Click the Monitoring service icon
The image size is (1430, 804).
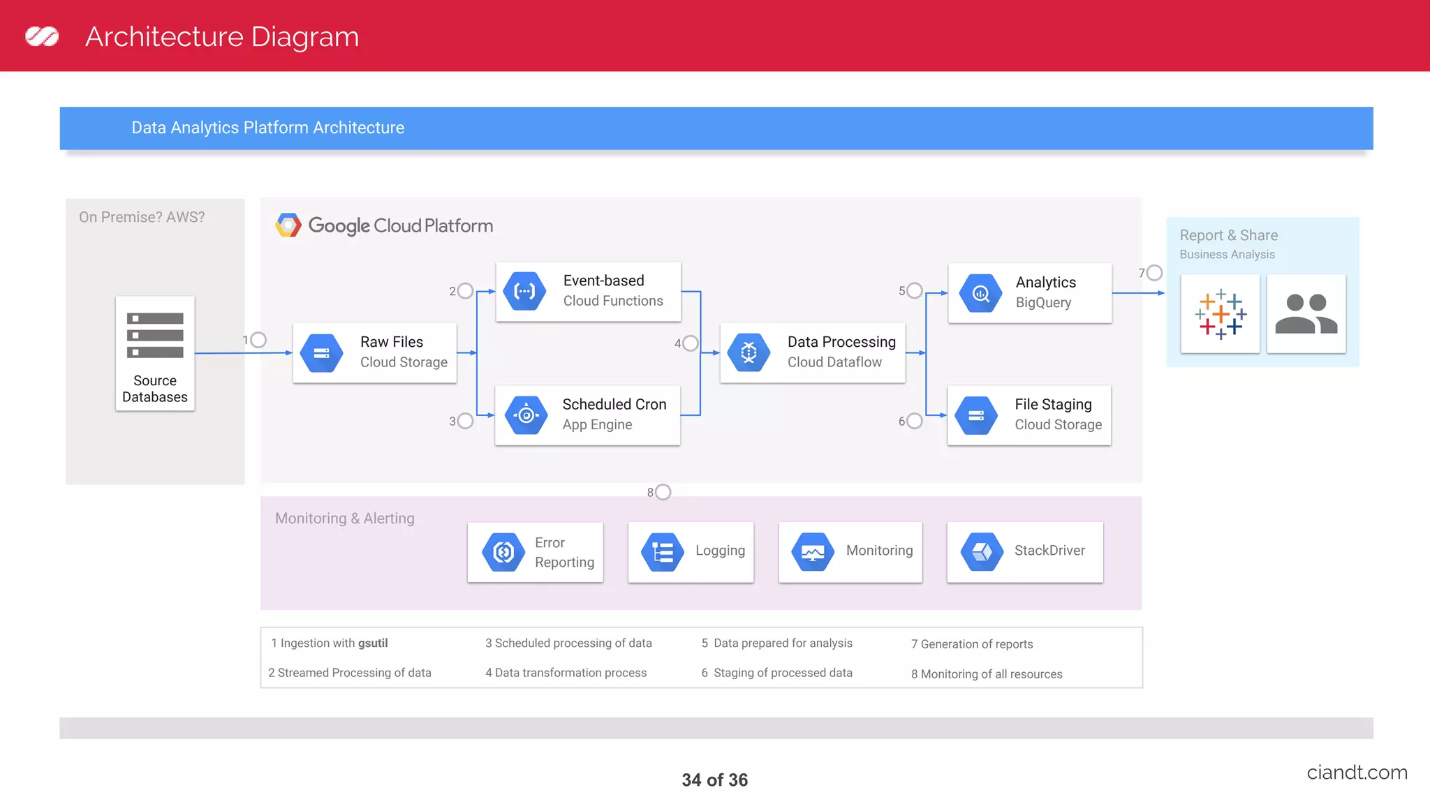813,552
